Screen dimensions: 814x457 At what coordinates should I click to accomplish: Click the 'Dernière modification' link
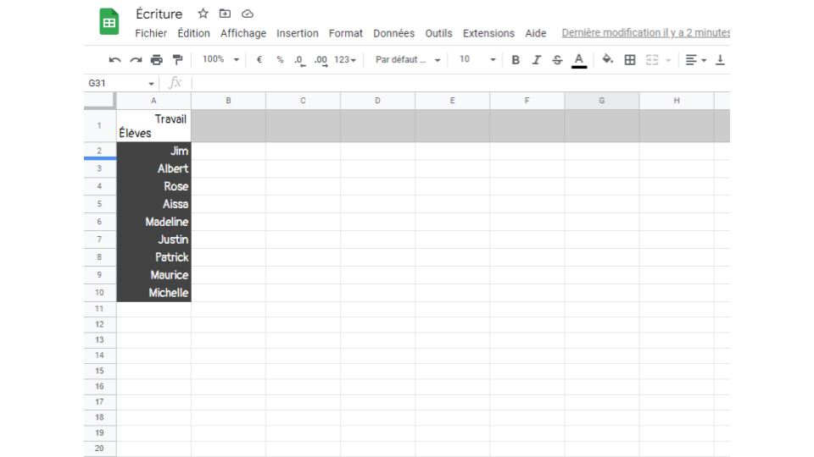pyautogui.click(x=645, y=33)
